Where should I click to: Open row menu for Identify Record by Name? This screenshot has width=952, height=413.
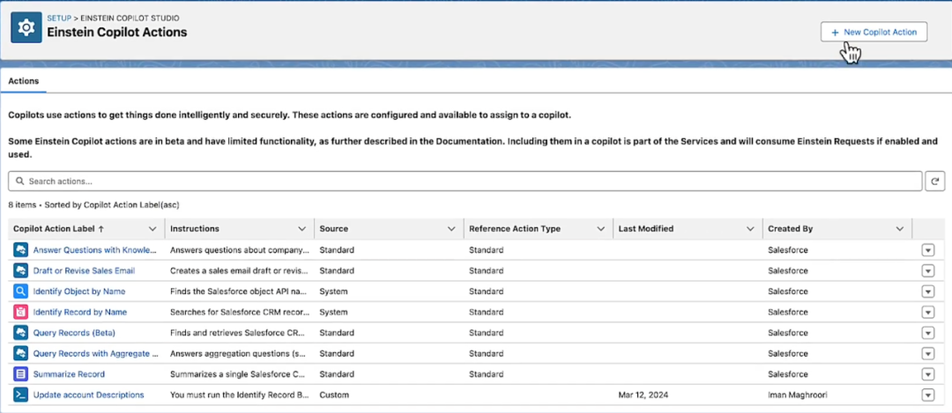pos(927,313)
